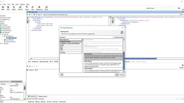Screen dimensions: 184x103
Task: Select the XQuery Match assertion
Action: (x=103, y=70)
